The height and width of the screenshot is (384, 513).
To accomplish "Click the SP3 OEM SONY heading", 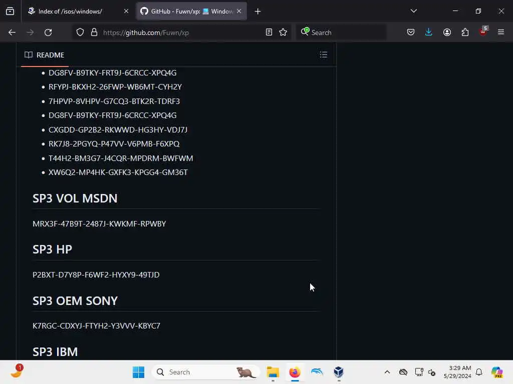I will click(x=75, y=300).
